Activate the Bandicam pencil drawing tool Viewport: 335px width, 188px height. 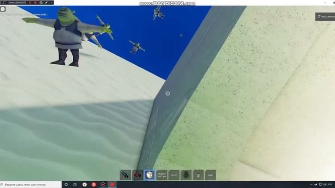tap(46, 3)
